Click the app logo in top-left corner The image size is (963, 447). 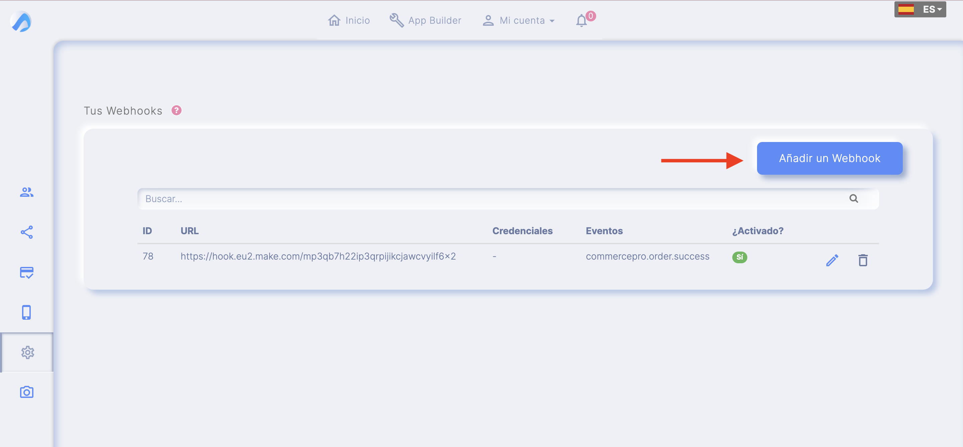point(21,22)
